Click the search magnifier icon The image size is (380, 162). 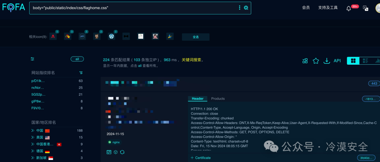246,8
